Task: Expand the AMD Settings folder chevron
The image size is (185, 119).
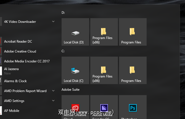Action: tap(53, 101)
